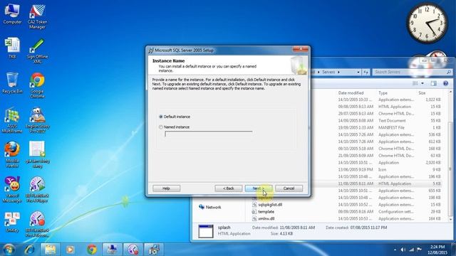Select the sqlspkglist.dll file

[x=270, y=205]
